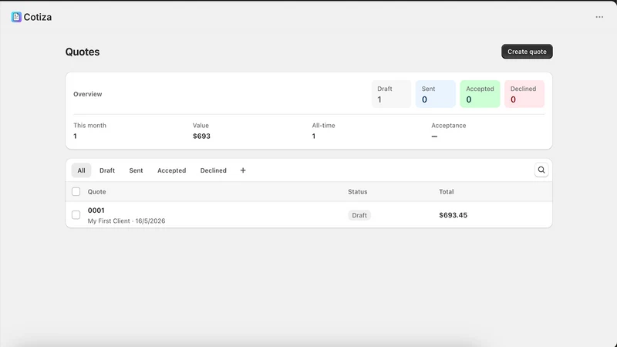Click the $693 value figure
The width and height of the screenshot is (617, 347).
[x=201, y=136]
